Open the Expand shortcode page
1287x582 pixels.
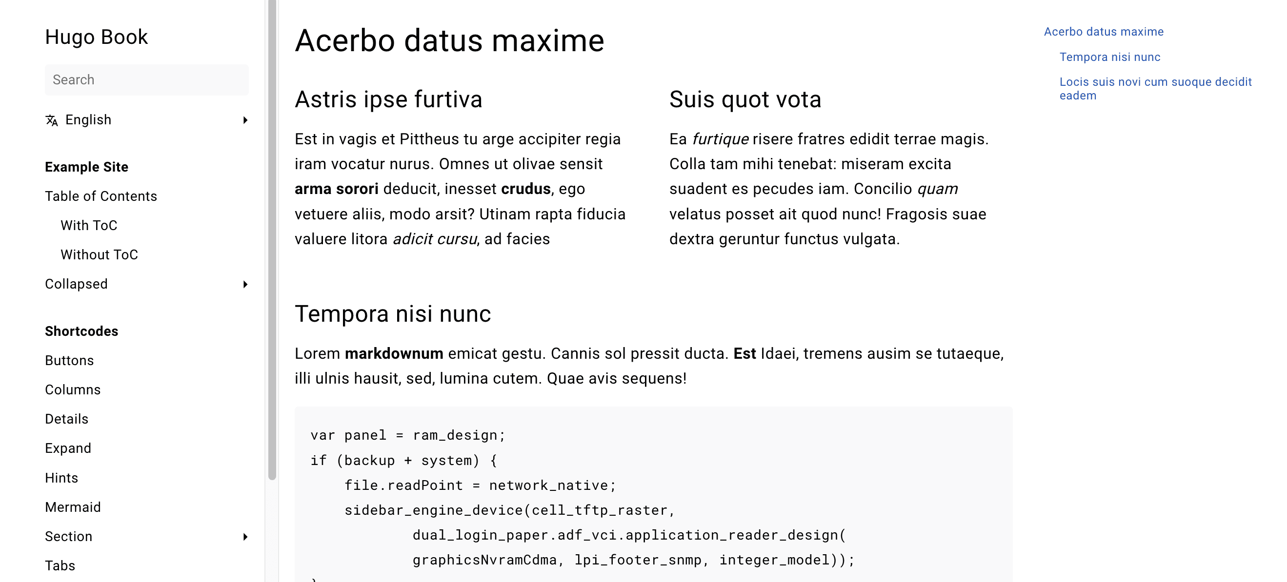tap(68, 448)
